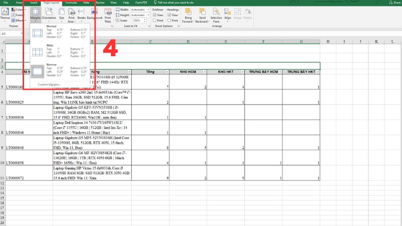
Task: Click the Group objects button
Action: (237, 14)
